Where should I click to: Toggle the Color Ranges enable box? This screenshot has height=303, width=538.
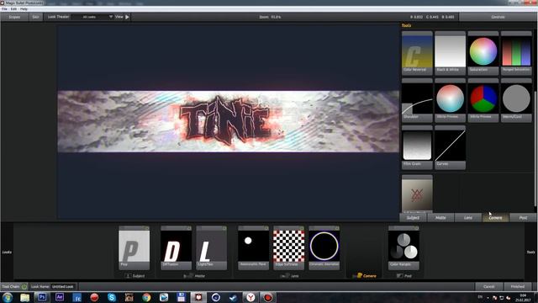(x=417, y=228)
